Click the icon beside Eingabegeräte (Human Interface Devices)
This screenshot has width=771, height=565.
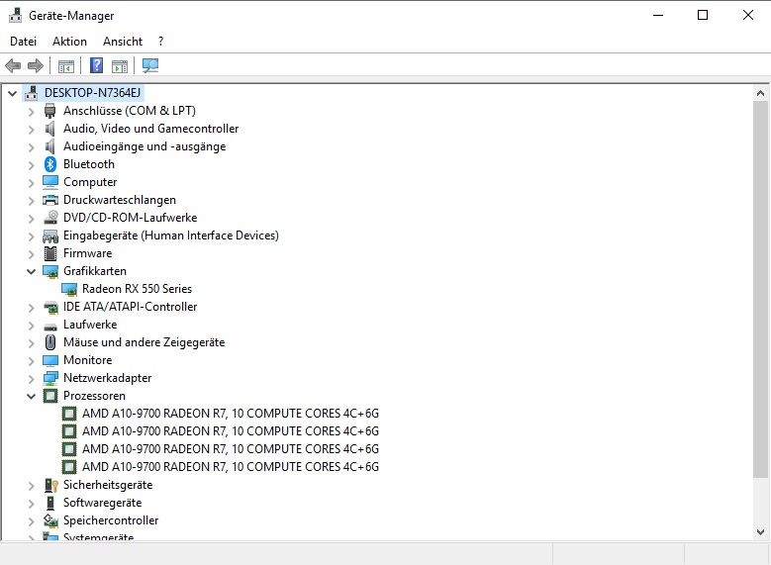click(50, 236)
